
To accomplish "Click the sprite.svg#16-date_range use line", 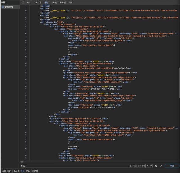I will [x=102, y=100].
